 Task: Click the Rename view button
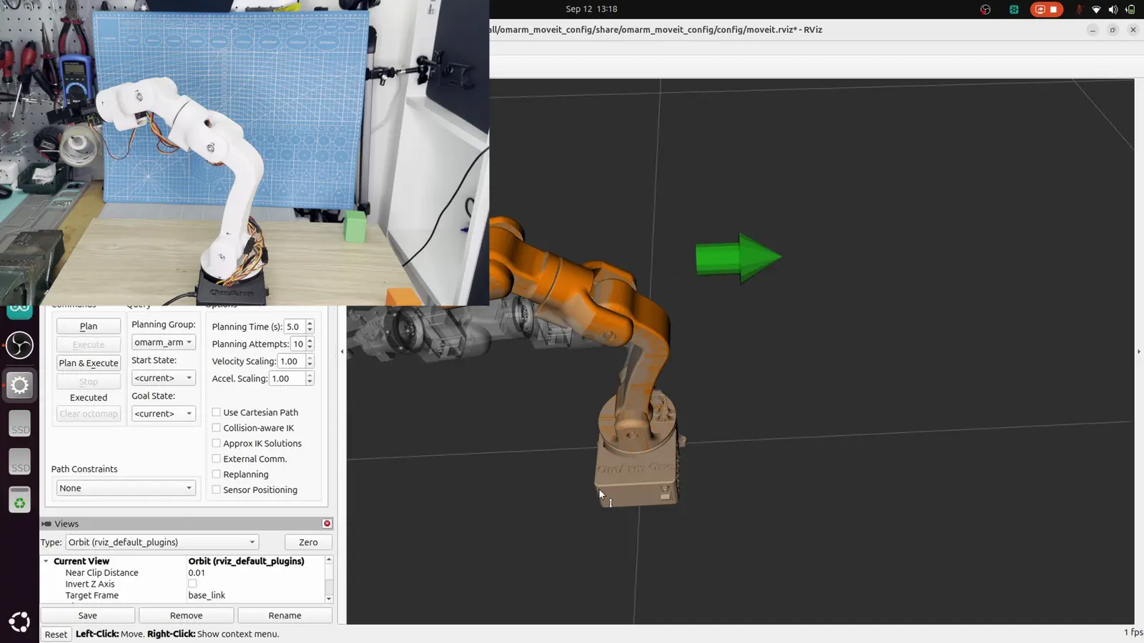[285, 615]
